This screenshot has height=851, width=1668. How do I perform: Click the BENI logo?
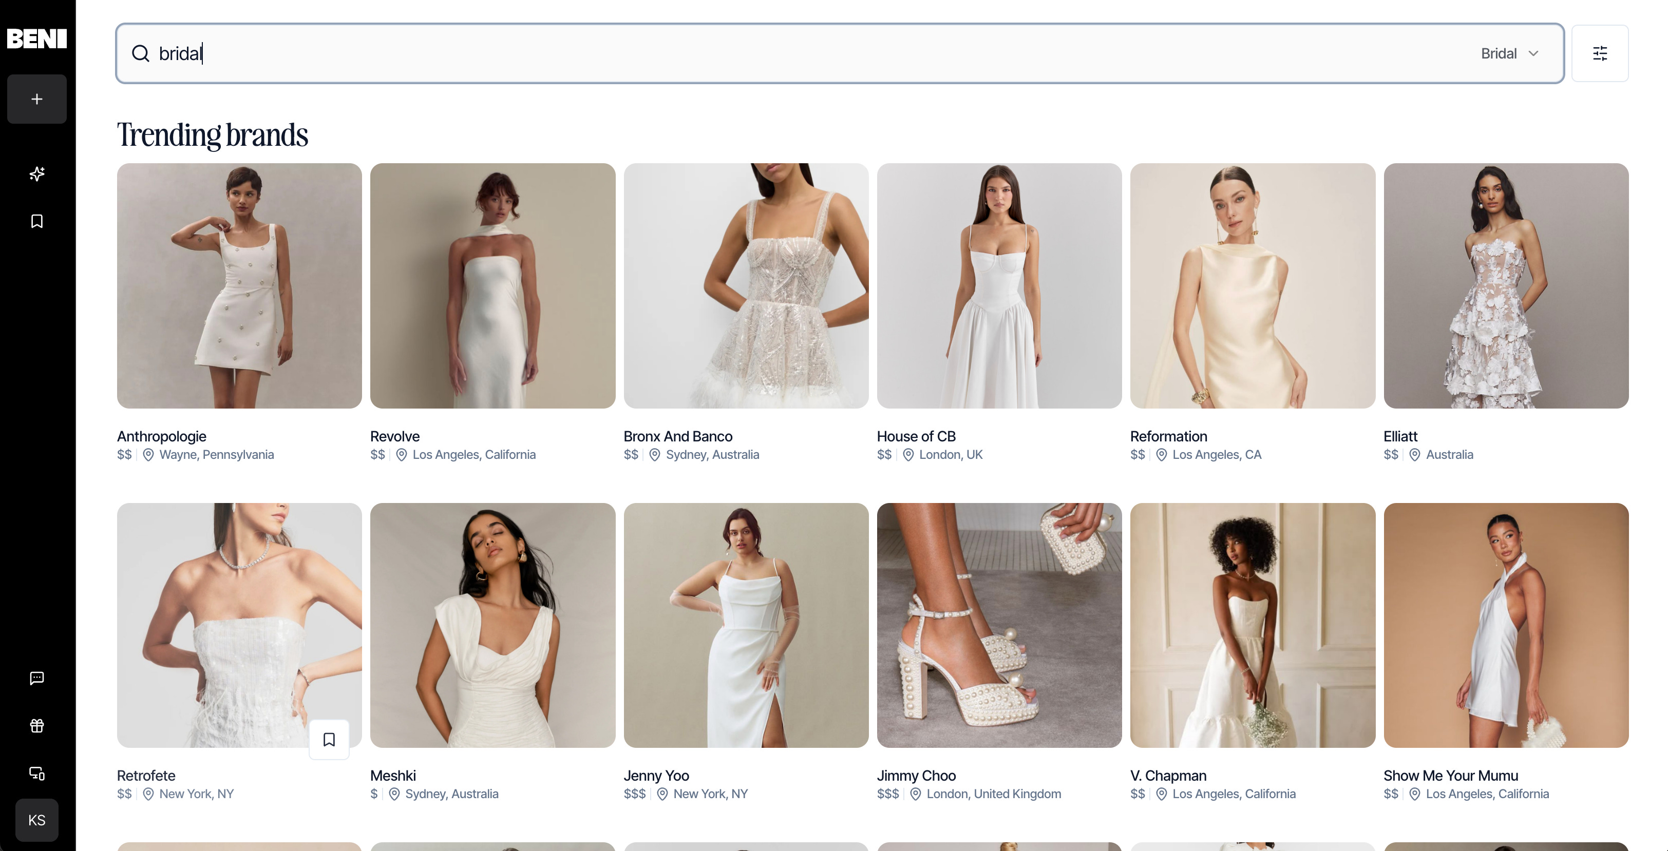[x=36, y=39]
